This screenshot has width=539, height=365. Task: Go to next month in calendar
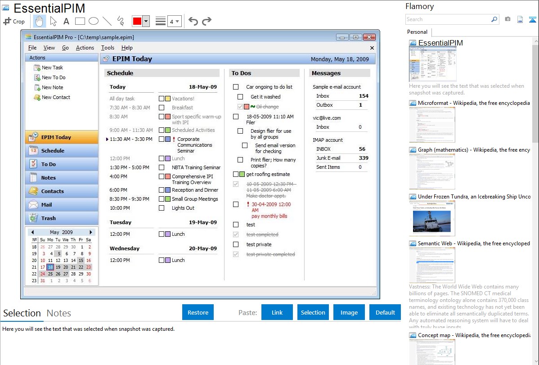[x=91, y=232]
